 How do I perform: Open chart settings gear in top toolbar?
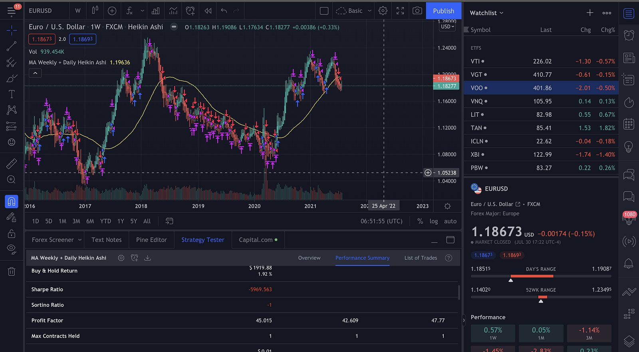coord(383,11)
